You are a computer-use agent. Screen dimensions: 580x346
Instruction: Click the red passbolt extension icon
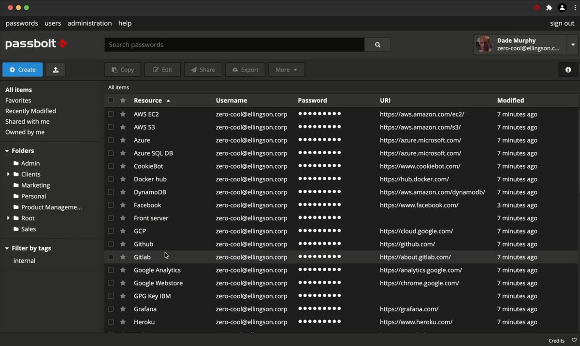coord(536,8)
